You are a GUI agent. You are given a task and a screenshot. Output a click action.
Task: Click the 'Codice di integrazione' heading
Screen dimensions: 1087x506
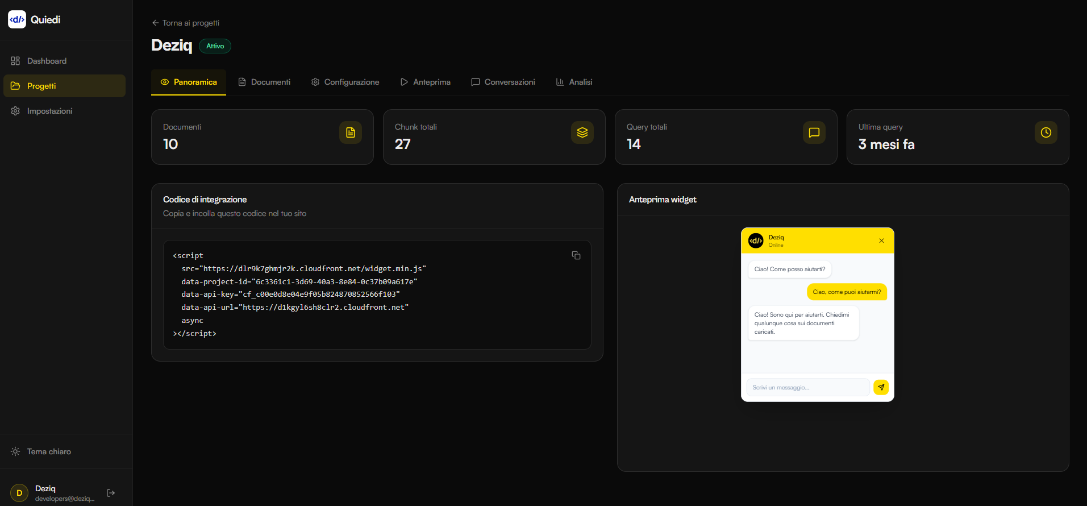click(205, 200)
